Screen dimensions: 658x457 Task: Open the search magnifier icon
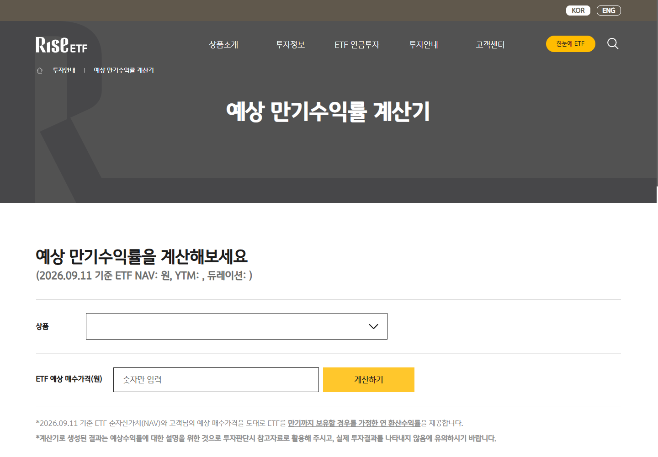[x=613, y=44]
